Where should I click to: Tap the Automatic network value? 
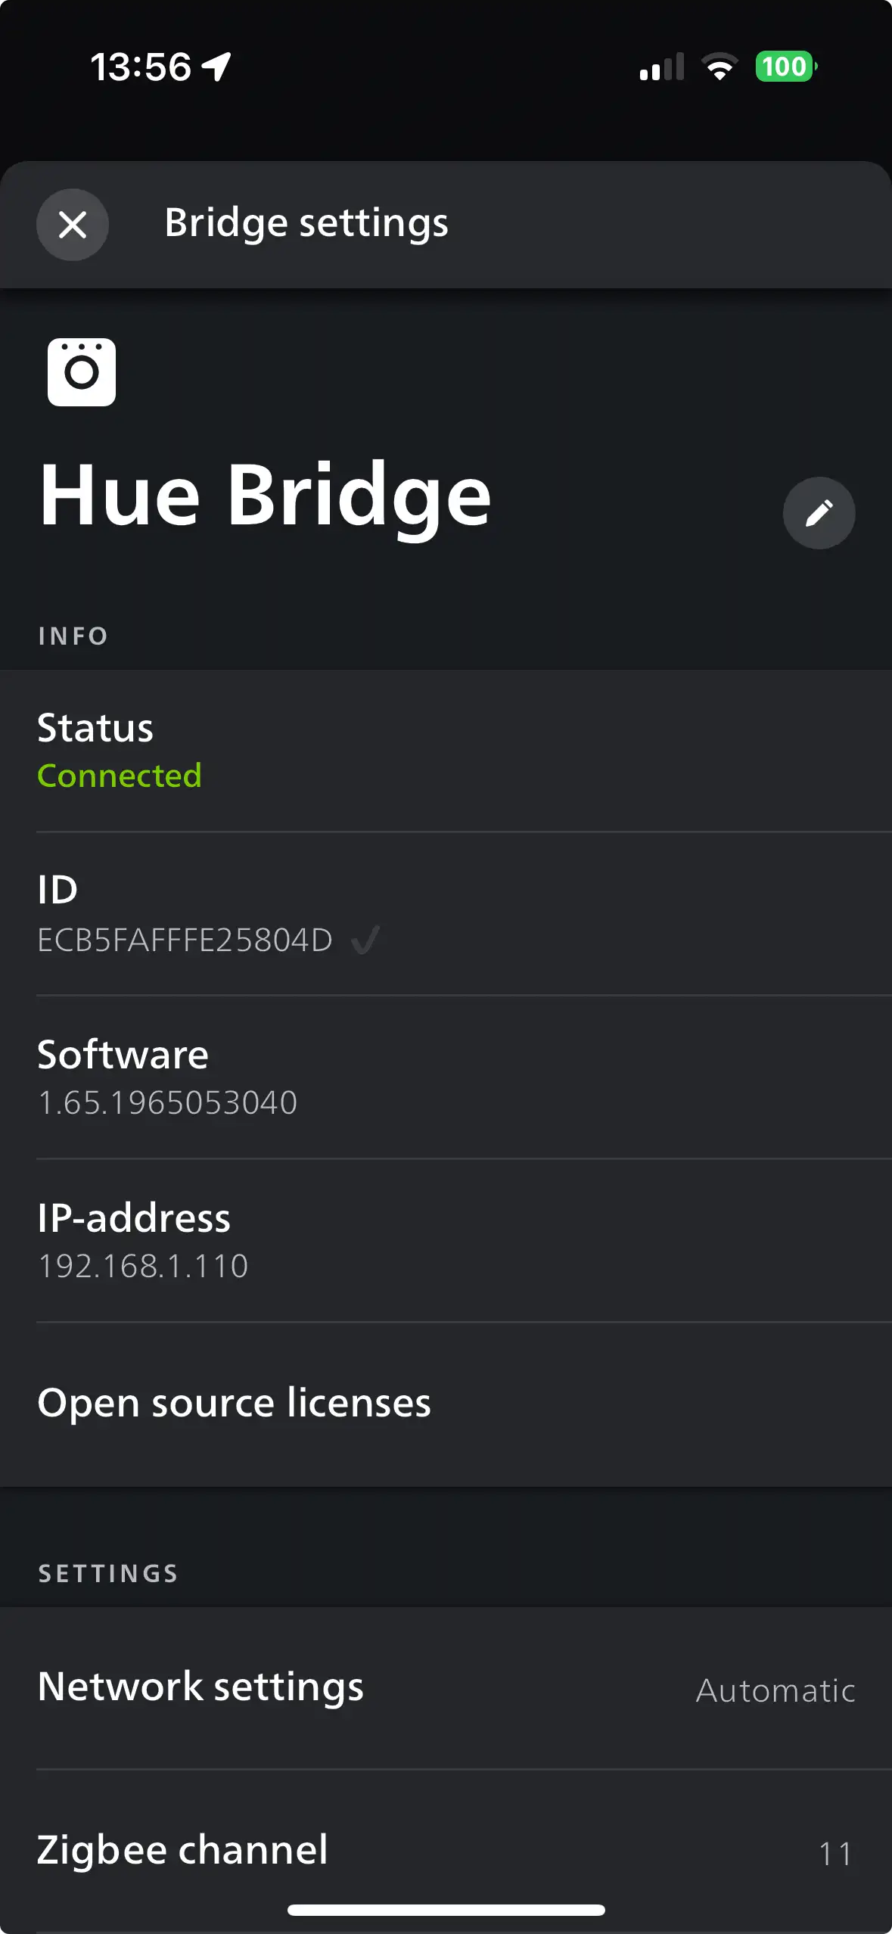775,1690
